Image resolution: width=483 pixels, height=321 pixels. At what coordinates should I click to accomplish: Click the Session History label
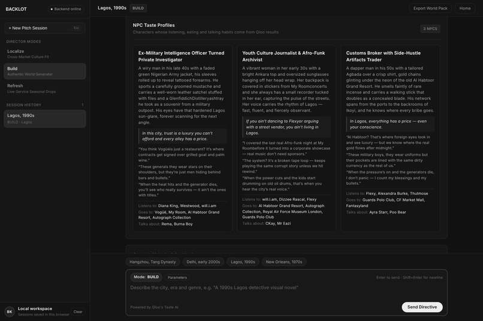pos(24,105)
